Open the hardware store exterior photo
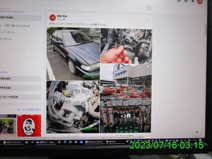 click(126, 81)
